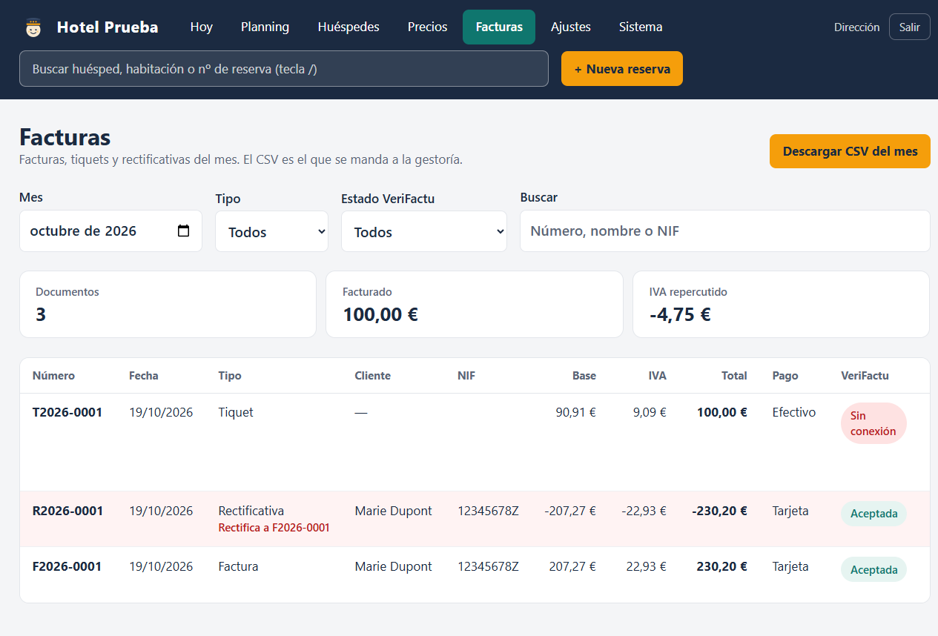Click the Número, nombre o NIF search field
Image resolution: width=938 pixels, height=636 pixels.
click(725, 231)
